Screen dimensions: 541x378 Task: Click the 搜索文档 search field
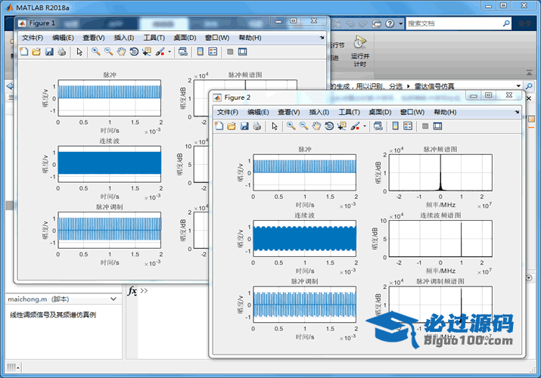point(454,23)
